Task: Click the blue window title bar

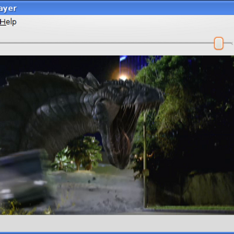Action: (117, 9)
